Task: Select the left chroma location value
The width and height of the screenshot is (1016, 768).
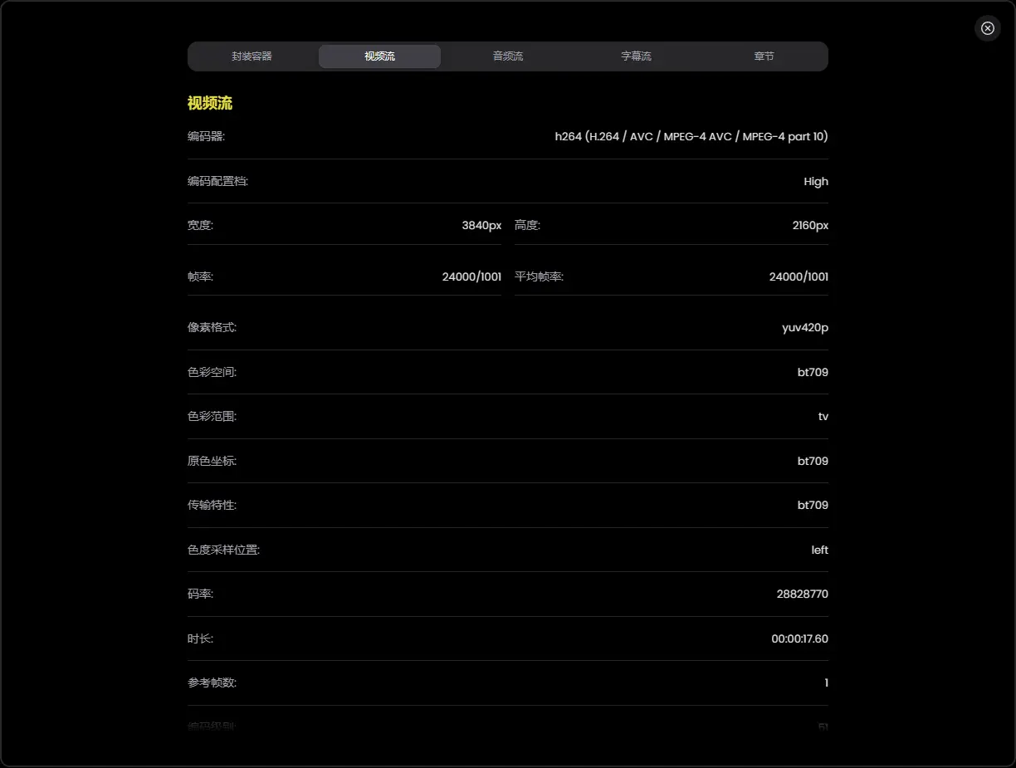Action: [x=819, y=550]
